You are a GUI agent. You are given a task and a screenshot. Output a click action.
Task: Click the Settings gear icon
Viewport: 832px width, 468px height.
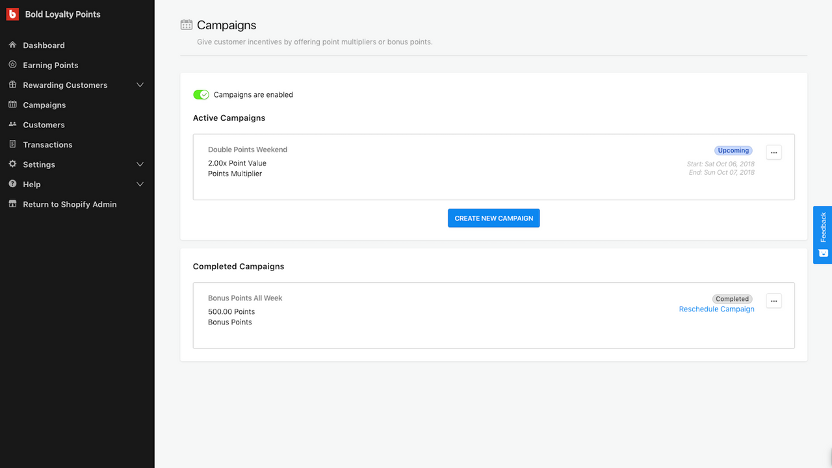tap(12, 164)
